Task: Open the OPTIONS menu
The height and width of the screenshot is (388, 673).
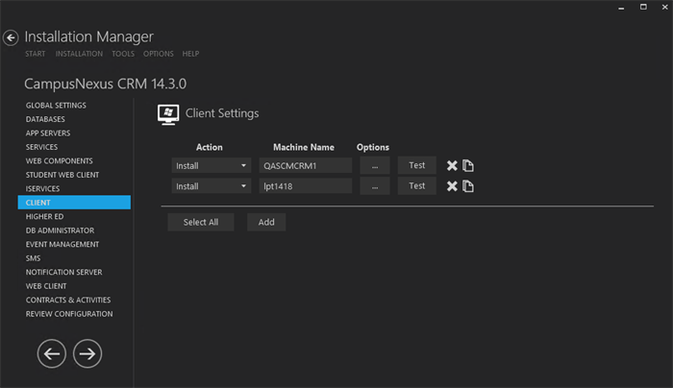Action: pyautogui.click(x=159, y=54)
